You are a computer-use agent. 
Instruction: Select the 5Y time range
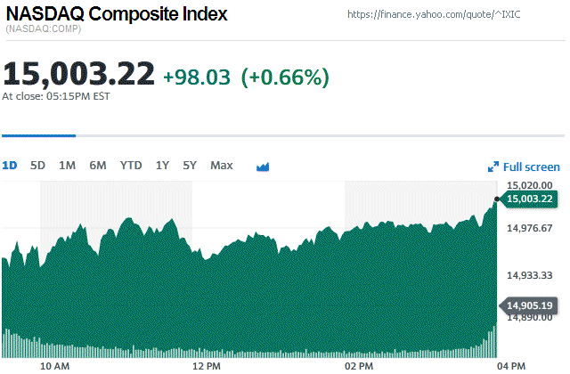[x=190, y=165]
